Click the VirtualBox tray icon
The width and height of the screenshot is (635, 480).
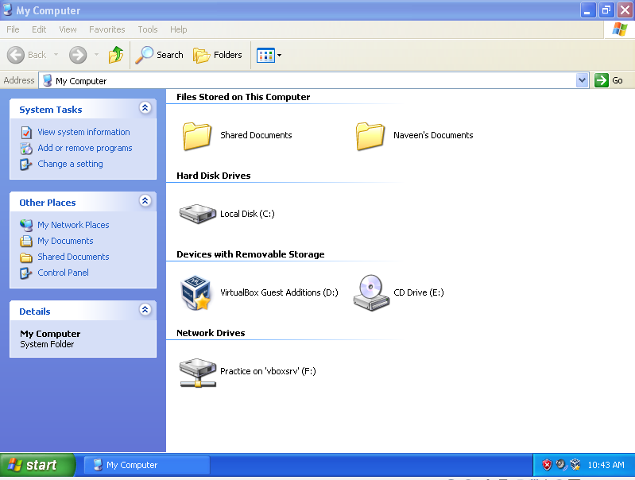(575, 465)
